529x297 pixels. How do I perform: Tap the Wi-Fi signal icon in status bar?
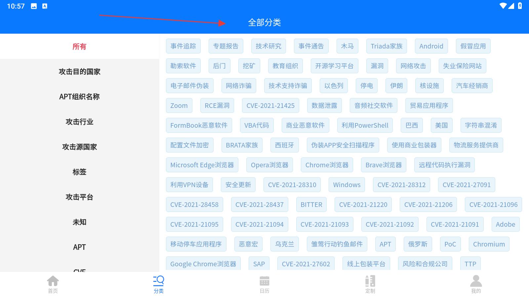pyautogui.click(x=503, y=6)
